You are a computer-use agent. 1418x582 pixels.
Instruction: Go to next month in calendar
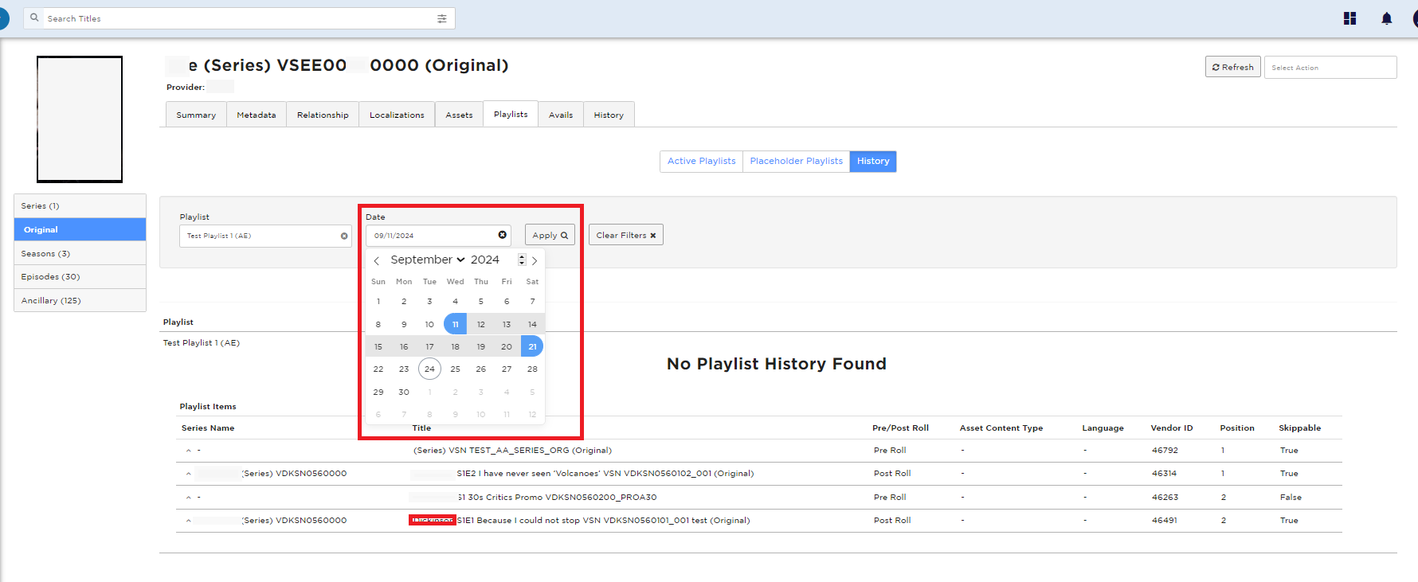(x=535, y=260)
